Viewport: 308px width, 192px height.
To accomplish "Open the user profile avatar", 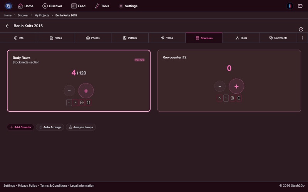I will pyautogui.click(x=290, y=6).
